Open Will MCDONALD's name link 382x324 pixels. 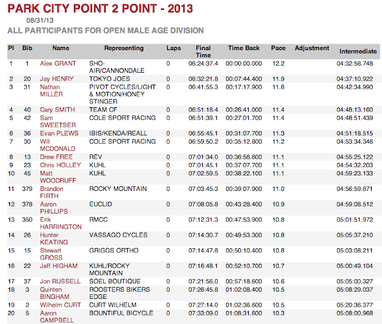[57, 145]
